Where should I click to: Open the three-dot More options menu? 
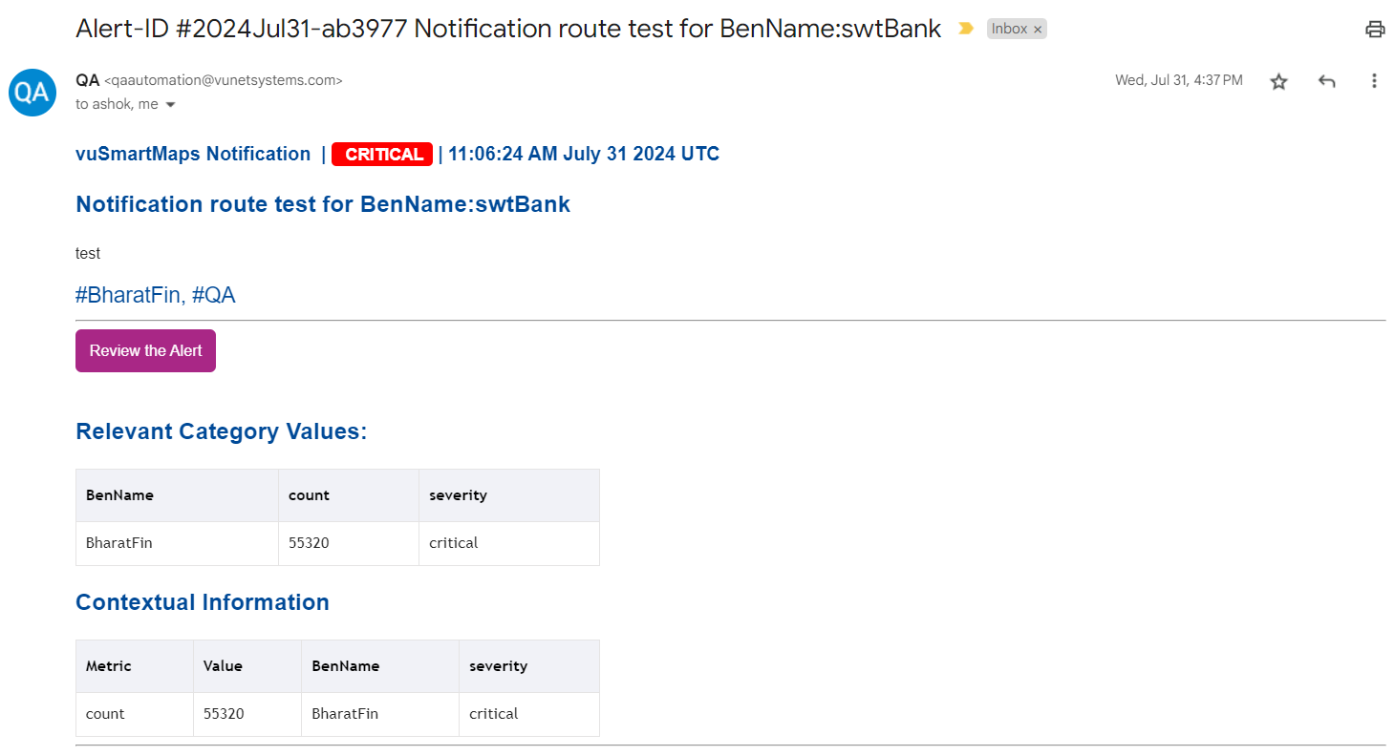pyautogui.click(x=1374, y=81)
